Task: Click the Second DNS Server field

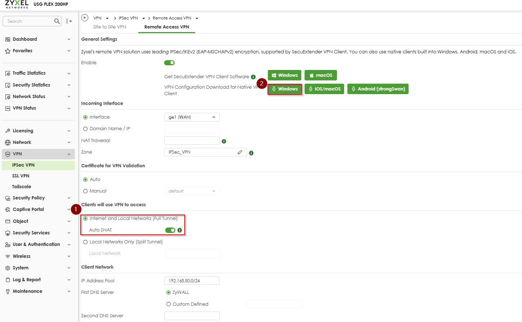Action: [192, 316]
